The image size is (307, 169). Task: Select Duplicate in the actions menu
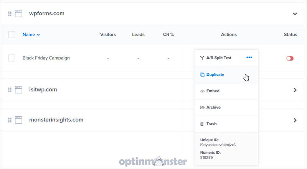226,75
